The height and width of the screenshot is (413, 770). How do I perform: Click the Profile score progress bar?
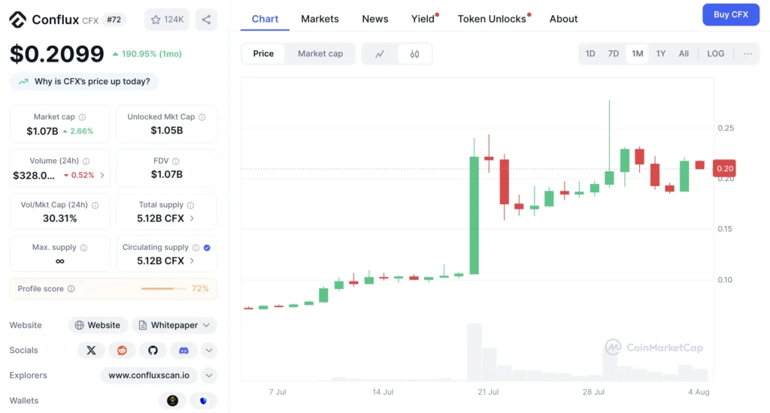(163, 289)
